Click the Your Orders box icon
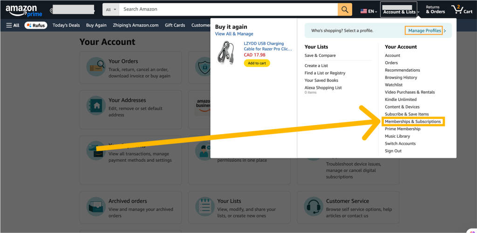This screenshot has height=233, width=477. [x=95, y=66]
